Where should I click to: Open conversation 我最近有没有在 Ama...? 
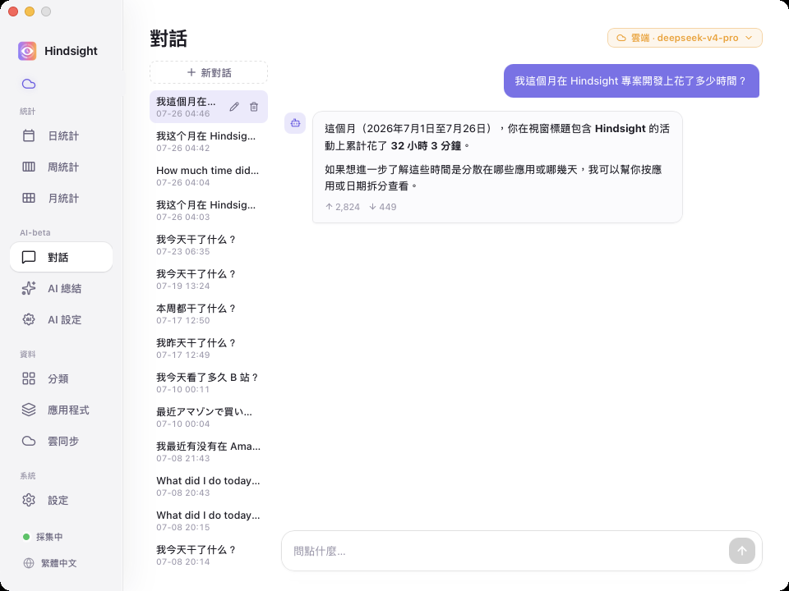click(x=209, y=451)
